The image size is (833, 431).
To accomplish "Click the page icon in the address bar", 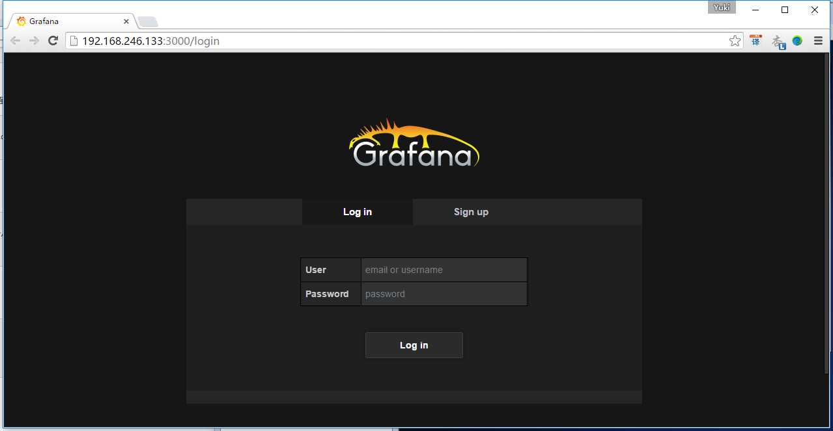I will [74, 41].
